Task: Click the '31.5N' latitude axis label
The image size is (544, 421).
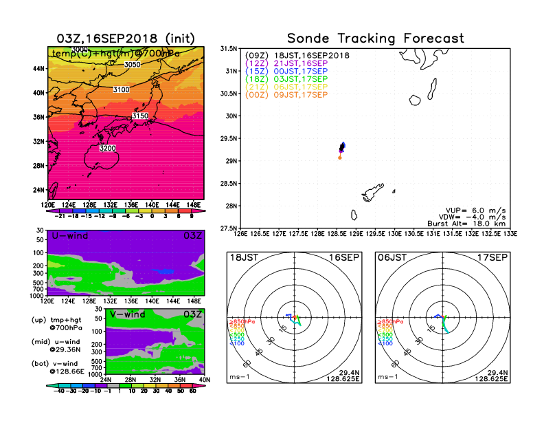Action: [229, 49]
